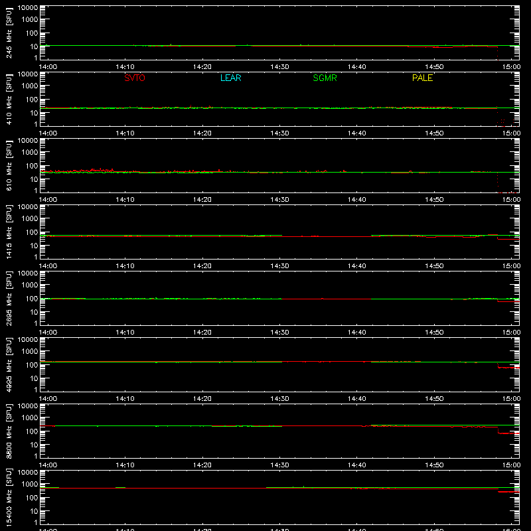Select the 4995 MHz [SFU] axis title

tap(9, 364)
